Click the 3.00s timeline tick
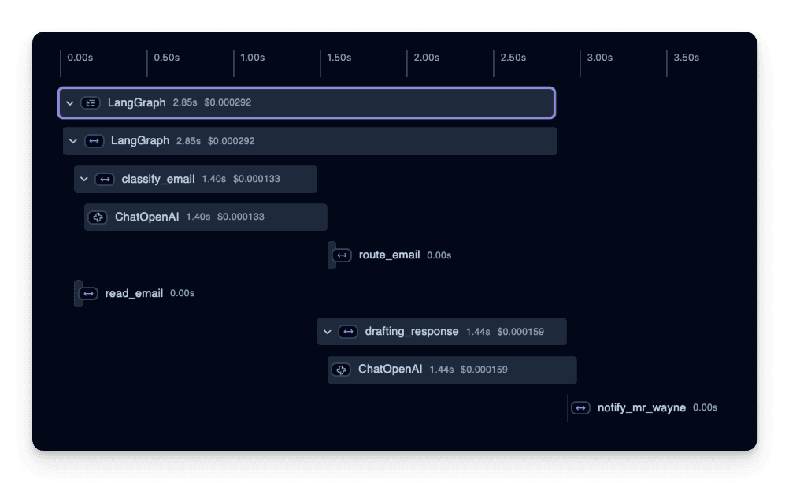 (x=599, y=58)
